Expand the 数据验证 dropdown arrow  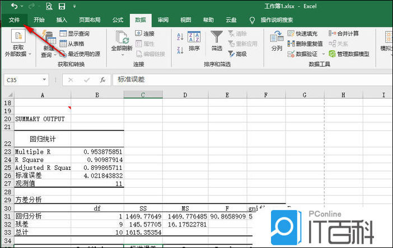click(x=324, y=54)
